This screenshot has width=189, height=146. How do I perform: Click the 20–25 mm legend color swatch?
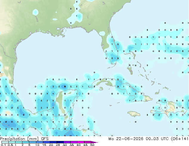point(53,142)
